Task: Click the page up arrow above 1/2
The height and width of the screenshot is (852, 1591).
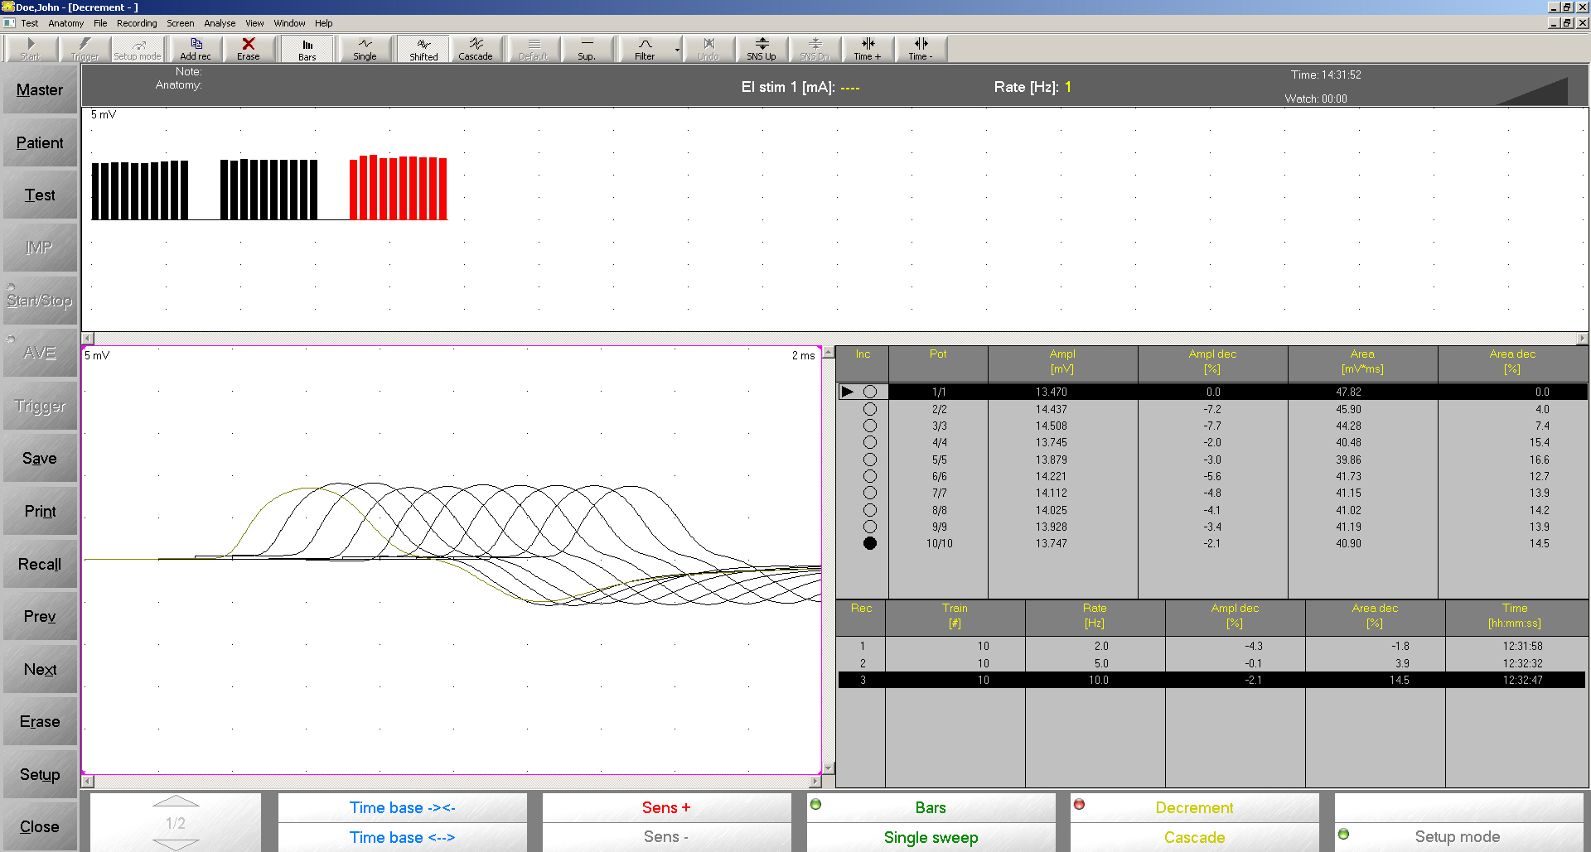Action: tap(176, 801)
